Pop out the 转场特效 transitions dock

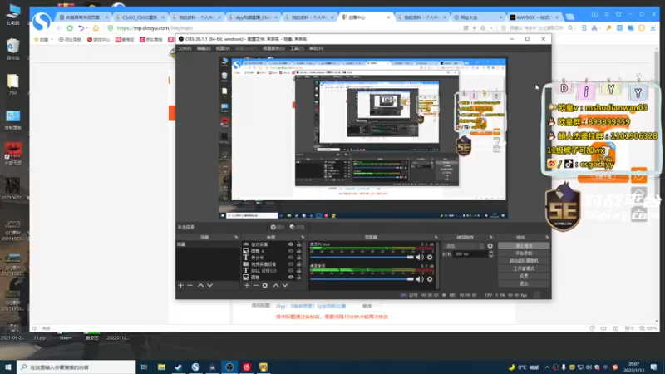point(491,237)
